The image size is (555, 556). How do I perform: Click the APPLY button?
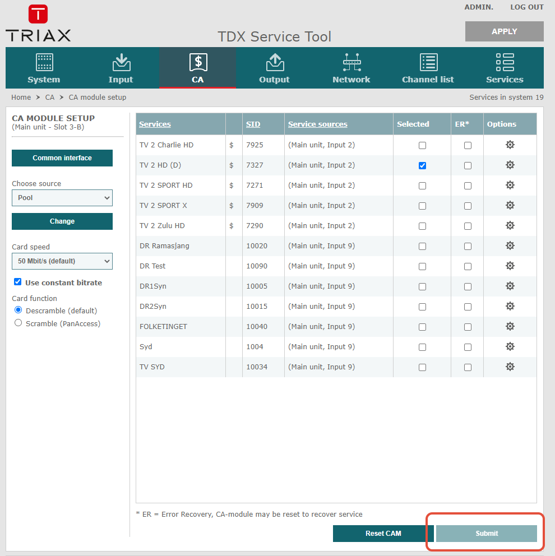coord(505,31)
